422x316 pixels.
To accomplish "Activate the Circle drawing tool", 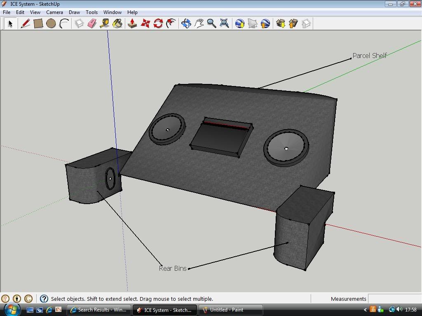I will point(51,23).
